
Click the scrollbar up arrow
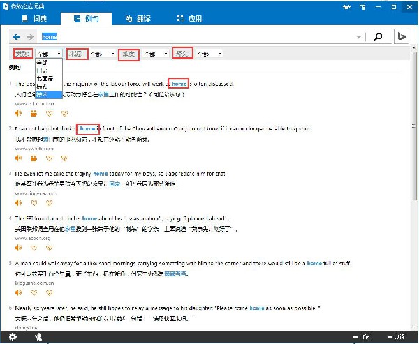[x=414, y=49]
